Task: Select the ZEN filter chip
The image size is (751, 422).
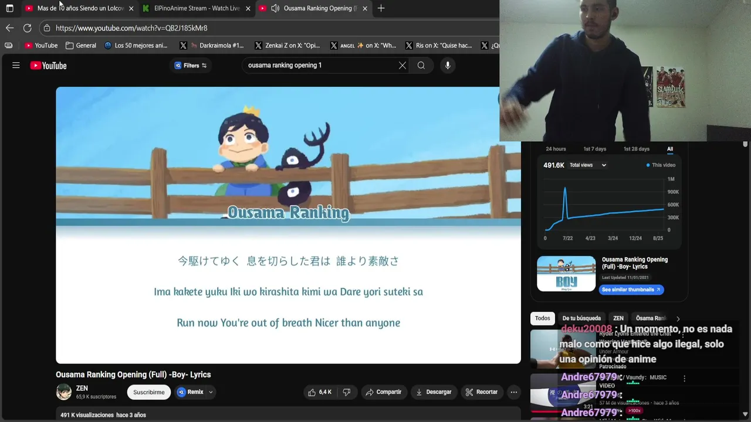Action: (x=618, y=318)
